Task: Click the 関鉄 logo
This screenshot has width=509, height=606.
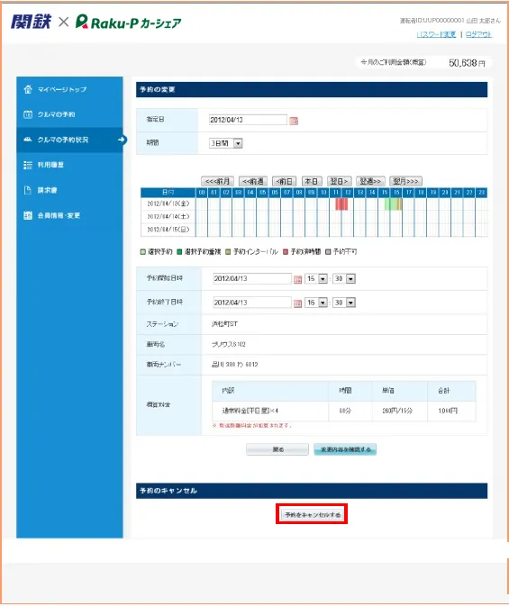Action: coord(31,22)
